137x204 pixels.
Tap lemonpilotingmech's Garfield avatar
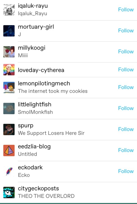9,87
